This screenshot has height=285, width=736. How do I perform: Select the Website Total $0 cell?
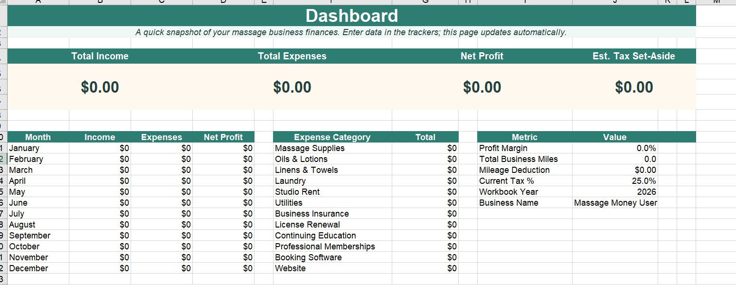point(425,268)
